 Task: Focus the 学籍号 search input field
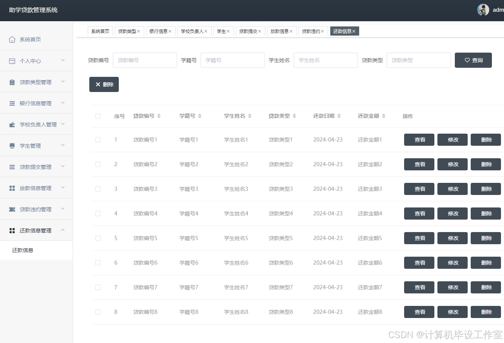tap(233, 60)
